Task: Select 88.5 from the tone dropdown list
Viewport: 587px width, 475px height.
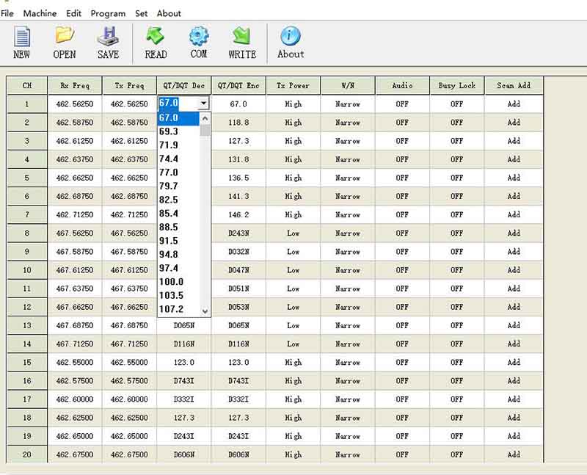Action: (169, 228)
